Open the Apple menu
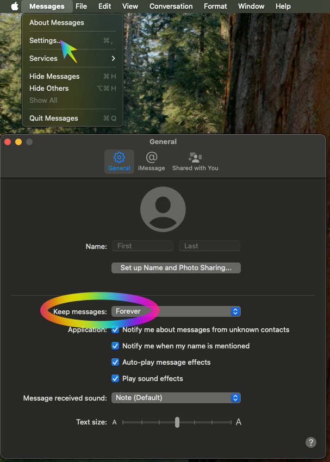 (15, 6)
